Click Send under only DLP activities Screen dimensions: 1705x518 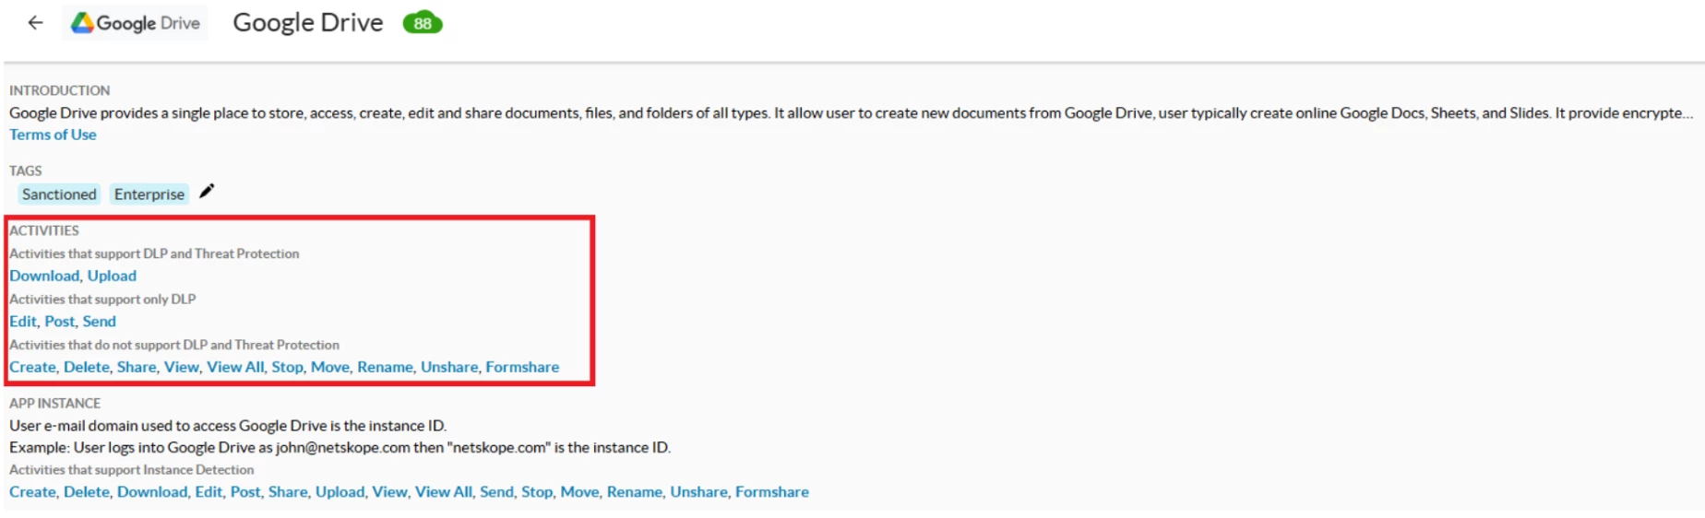[x=100, y=321]
